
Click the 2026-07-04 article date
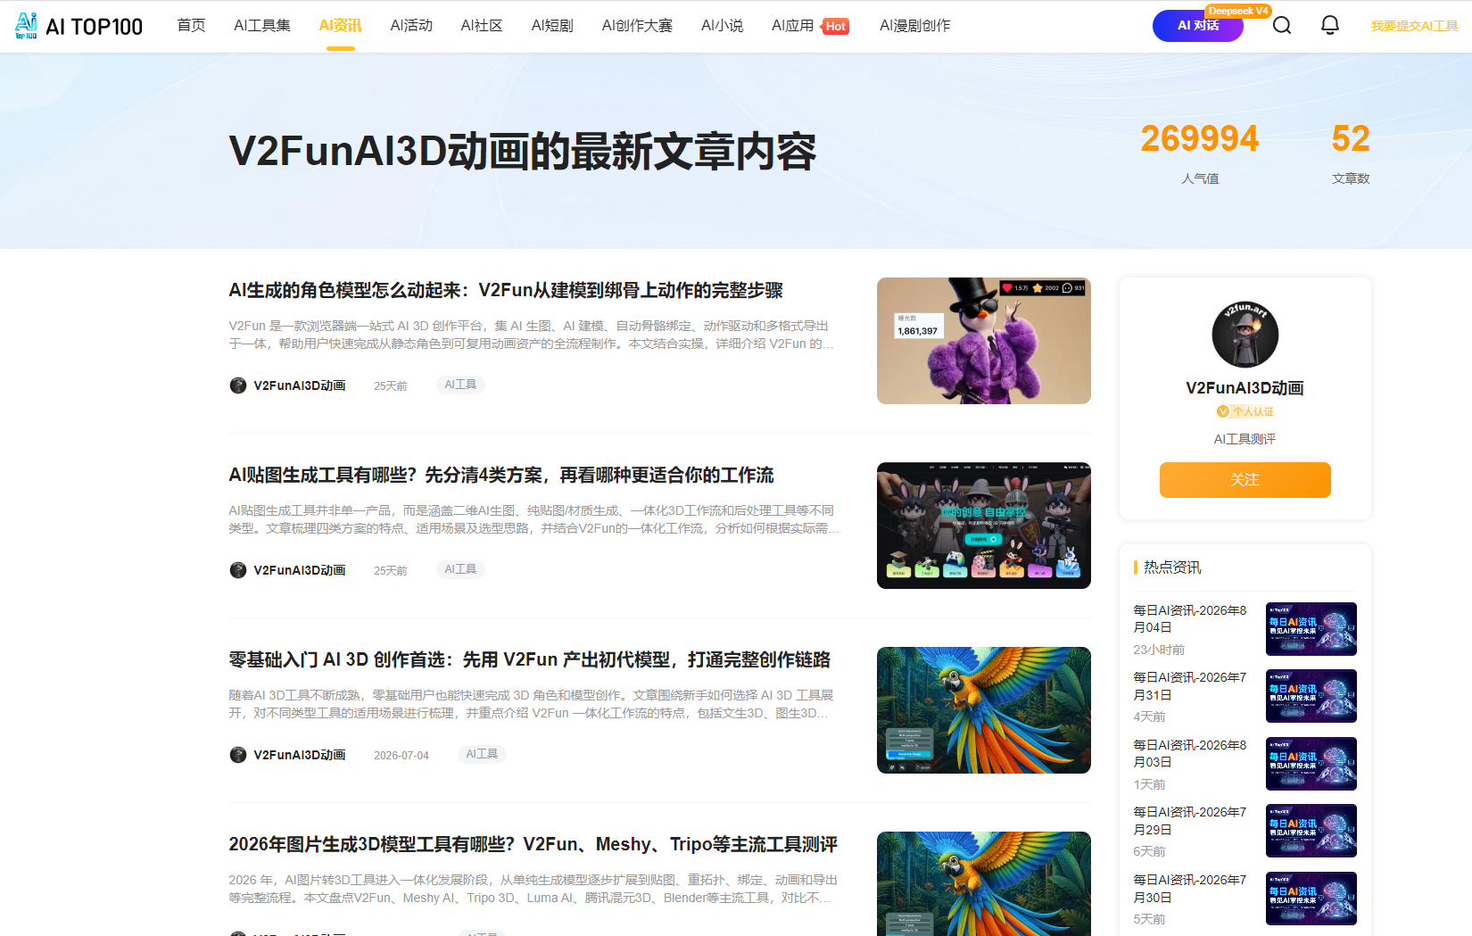[x=401, y=756]
